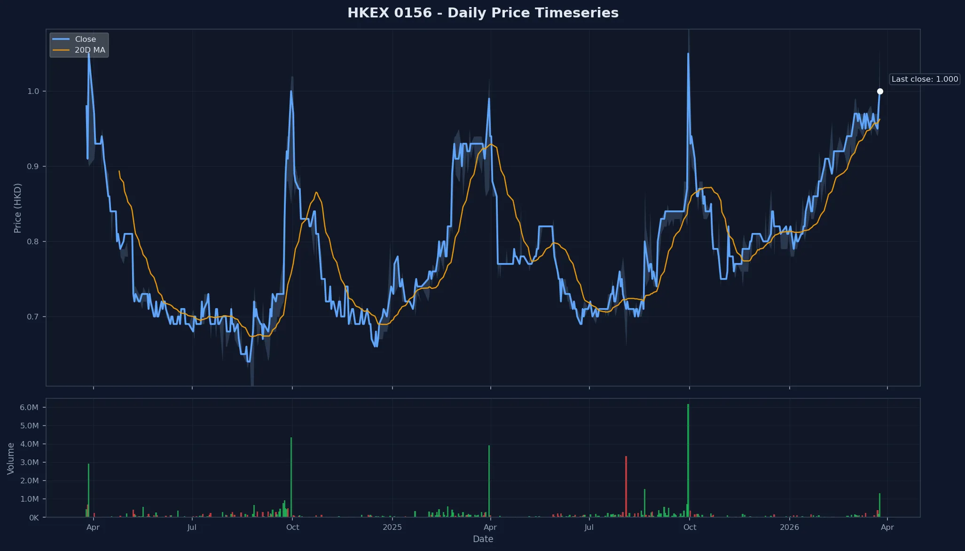Click the Last close: 1.000 annotation box
965x551 pixels.
pyautogui.click(x=924, y=79)
